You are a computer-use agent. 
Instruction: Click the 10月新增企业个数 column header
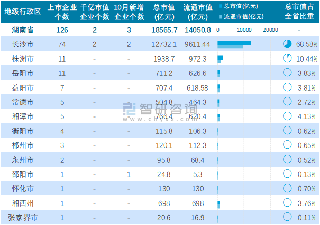pyautogui.click(x=129, y=12)
